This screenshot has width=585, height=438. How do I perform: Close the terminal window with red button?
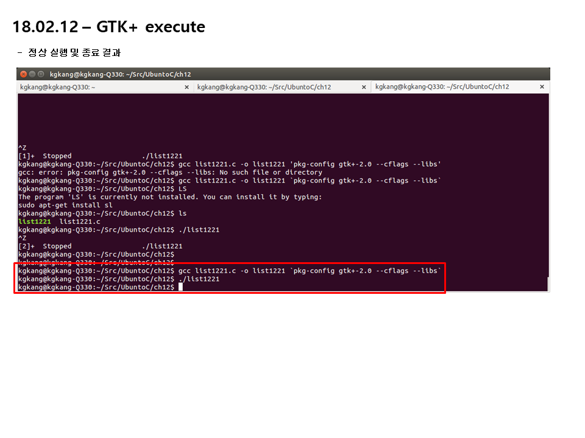(24, 74)
